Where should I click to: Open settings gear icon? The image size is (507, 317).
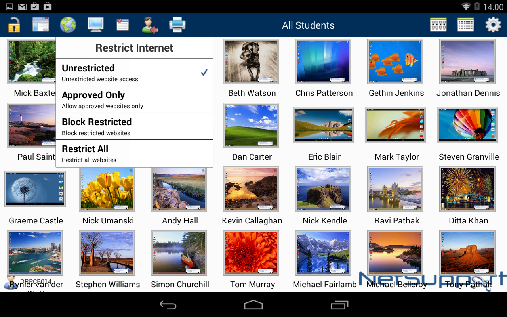pyautogui.click(x=493, y=25)
